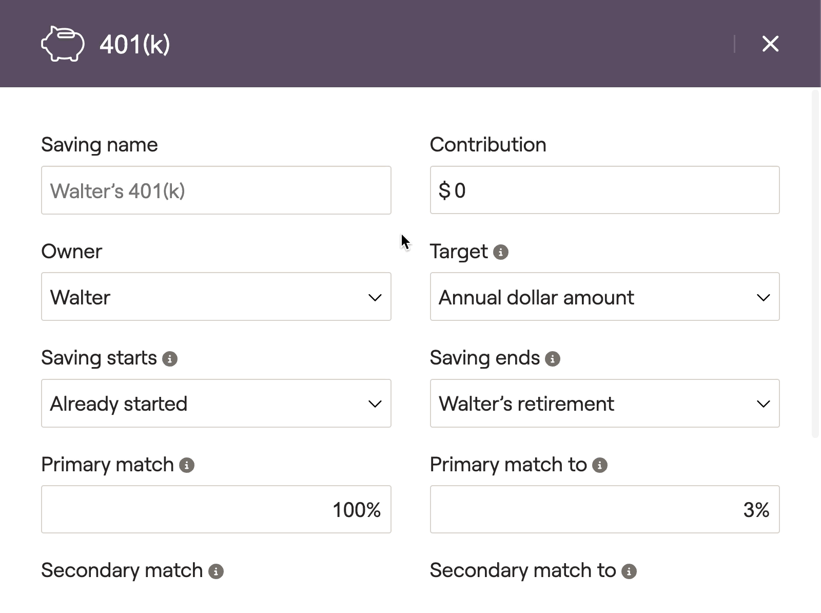The height and width of the screenshot is (613, 821).
Task: Click the piggy bank 401(k) icon
Action: click(63, 45)
